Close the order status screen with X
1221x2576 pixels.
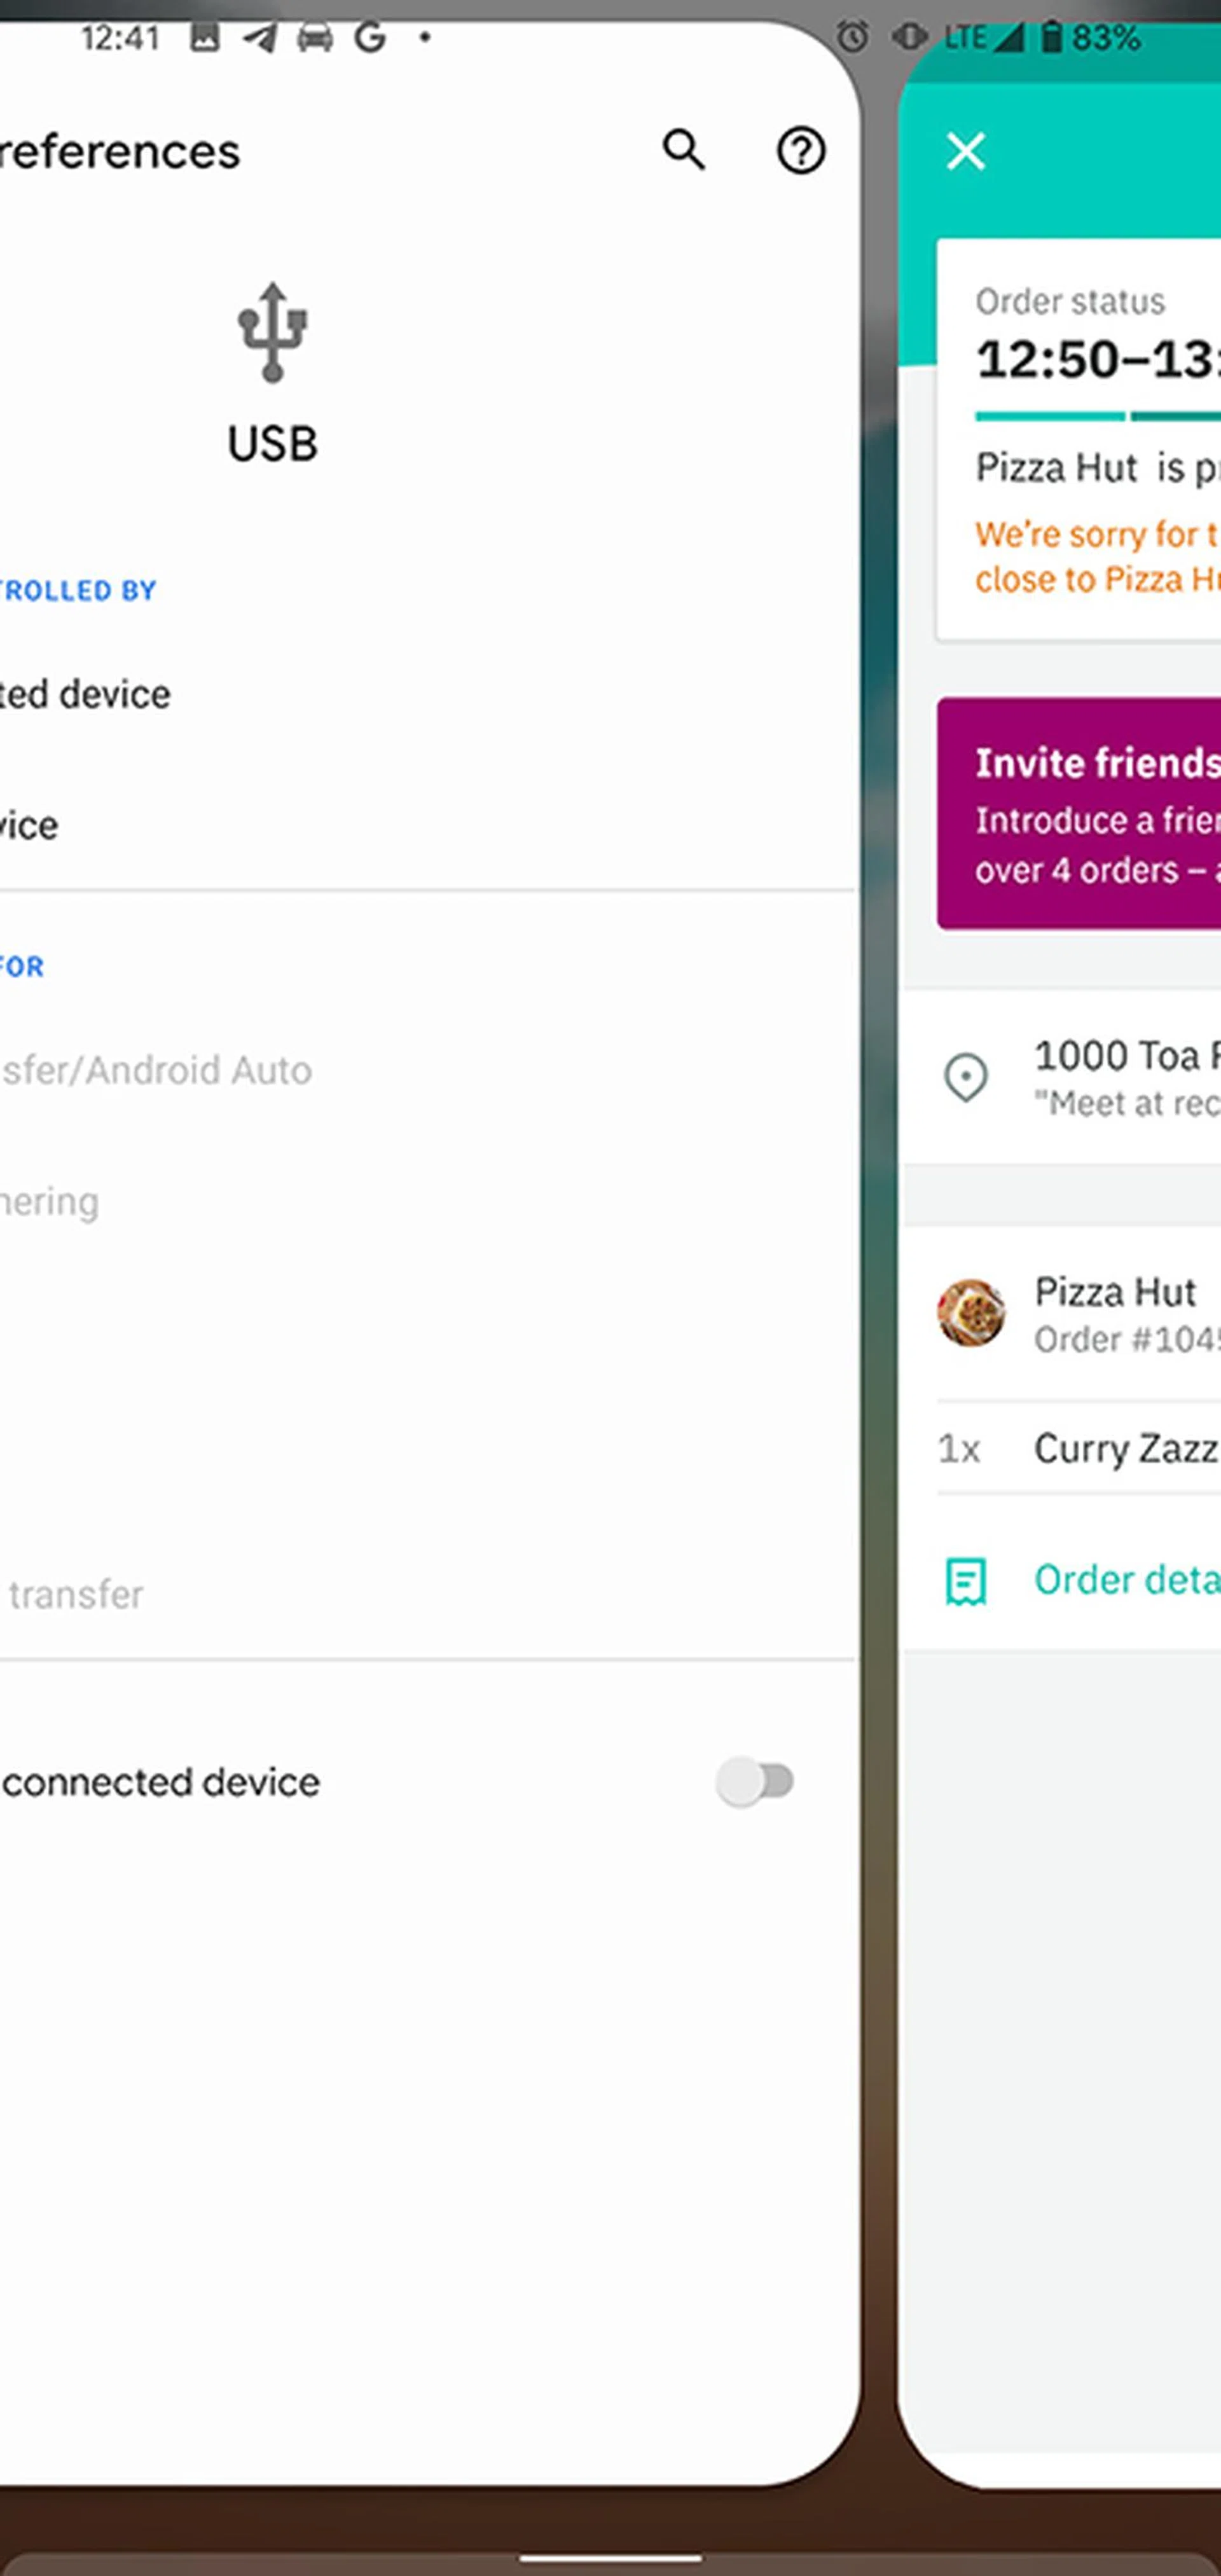966,152
